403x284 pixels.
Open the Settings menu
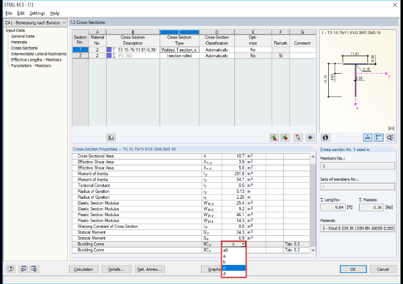[37, 13]
